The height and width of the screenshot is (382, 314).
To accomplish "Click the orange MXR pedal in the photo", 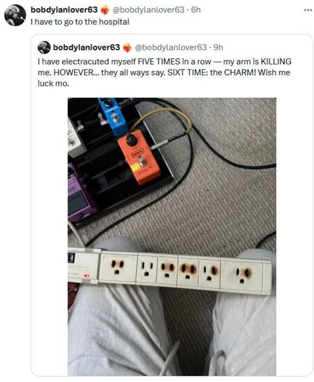I will (138, 157).
